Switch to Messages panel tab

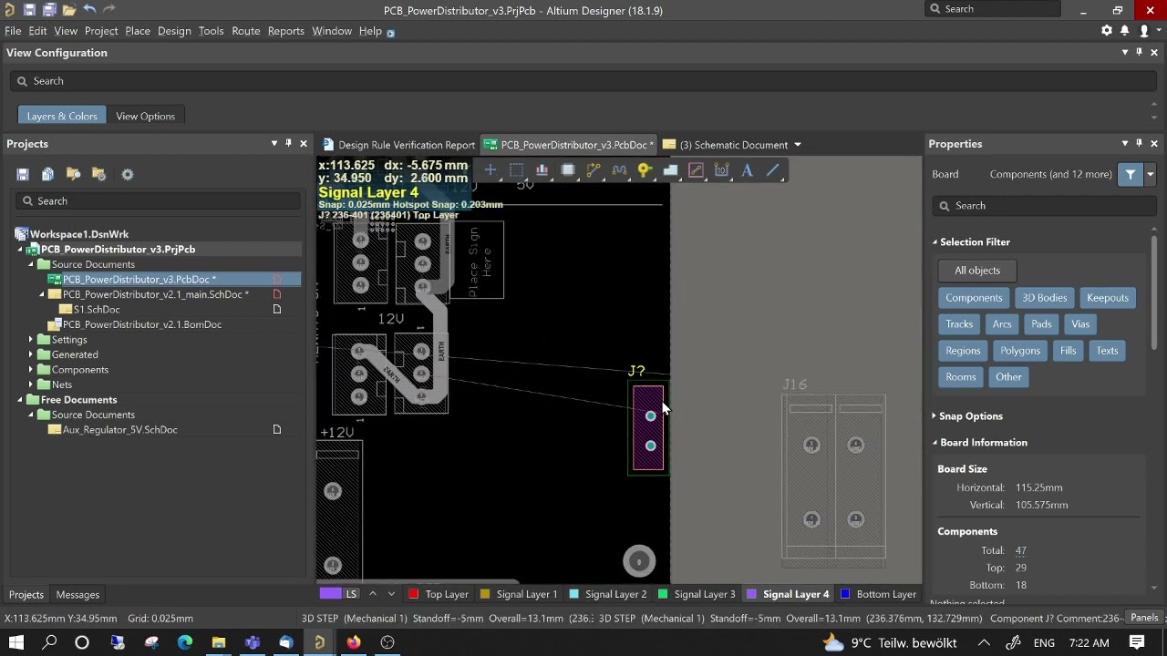77,595
